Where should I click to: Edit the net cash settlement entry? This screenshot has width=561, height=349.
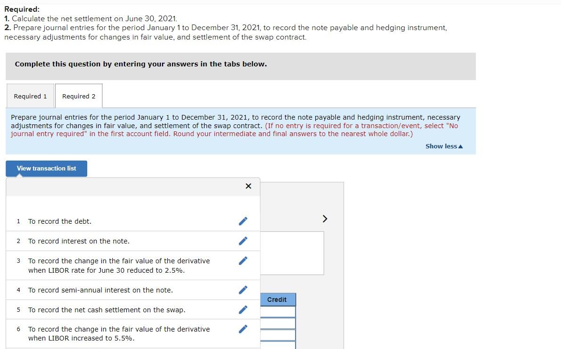point(243,309)
